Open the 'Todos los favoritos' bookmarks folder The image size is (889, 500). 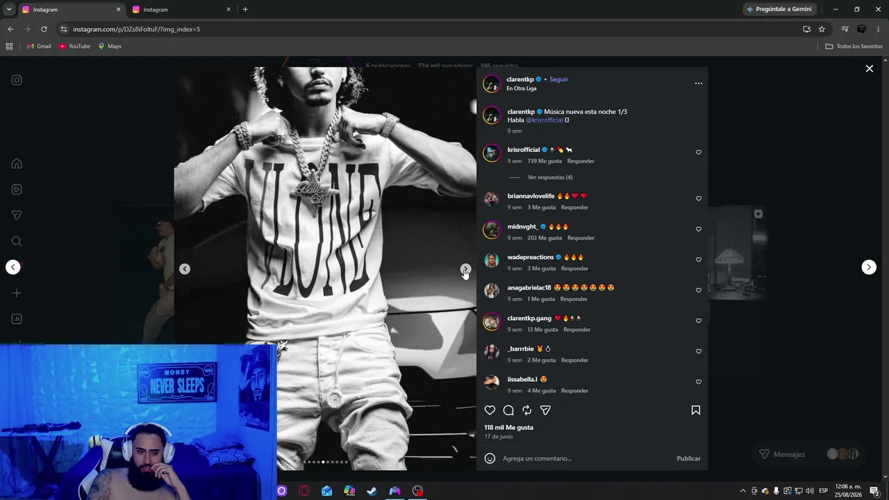[854, 47]
